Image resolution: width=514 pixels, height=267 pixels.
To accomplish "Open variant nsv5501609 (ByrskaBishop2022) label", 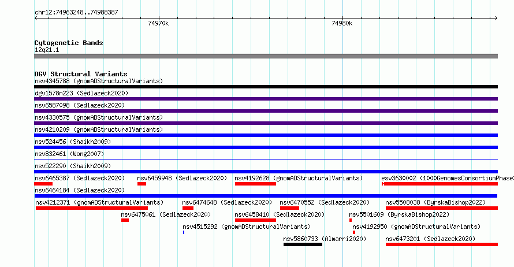I will pyautogui.click(x=399, y=214).
